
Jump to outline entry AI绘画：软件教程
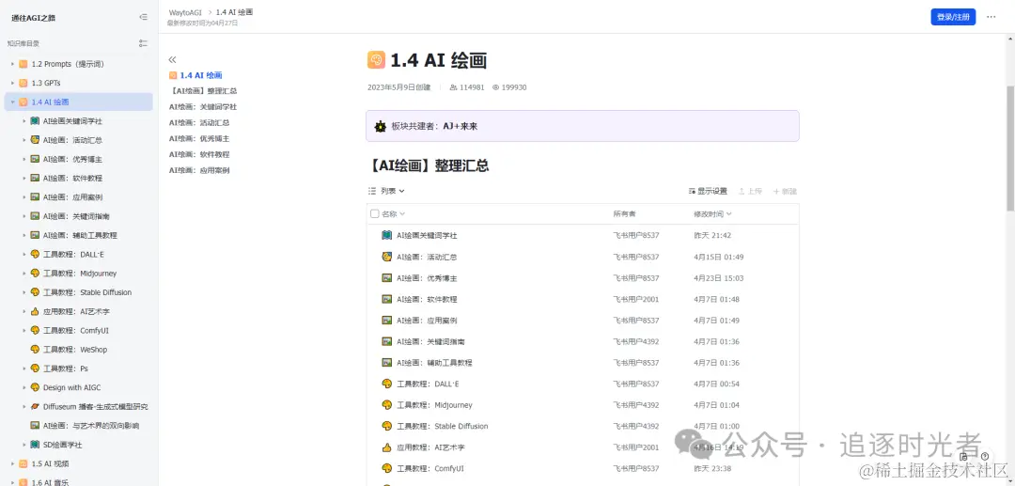pos(199,155)
